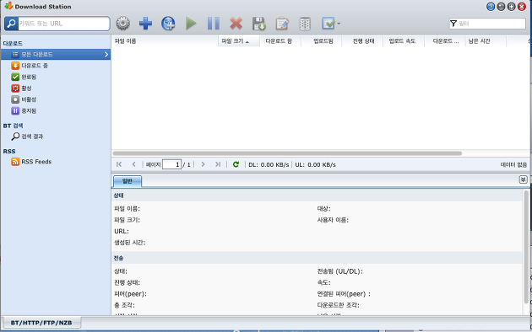Open the add-by-URL globe icon
The image size is (532, 332).
(x=168, y=24)
